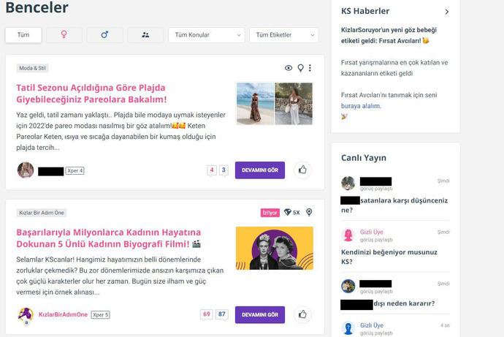Open the white outfit thumbnail image
This screenshot has height=337, width=504.
point(294,104)
